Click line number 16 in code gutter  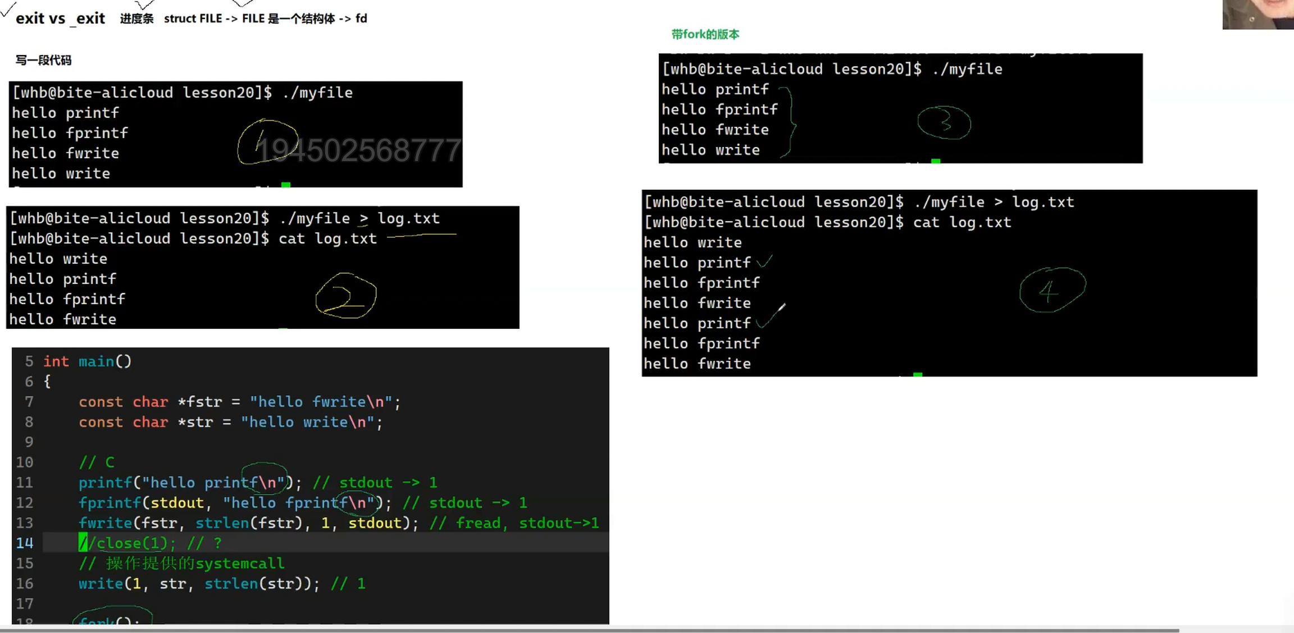(x=24, y=584)
